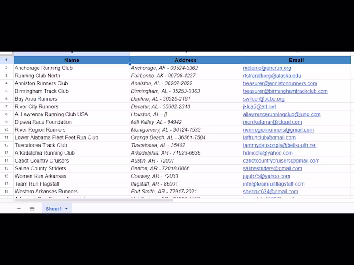Open sherinic624@gmail.com email link
The image size is (354, 265).
click(270, 192)
